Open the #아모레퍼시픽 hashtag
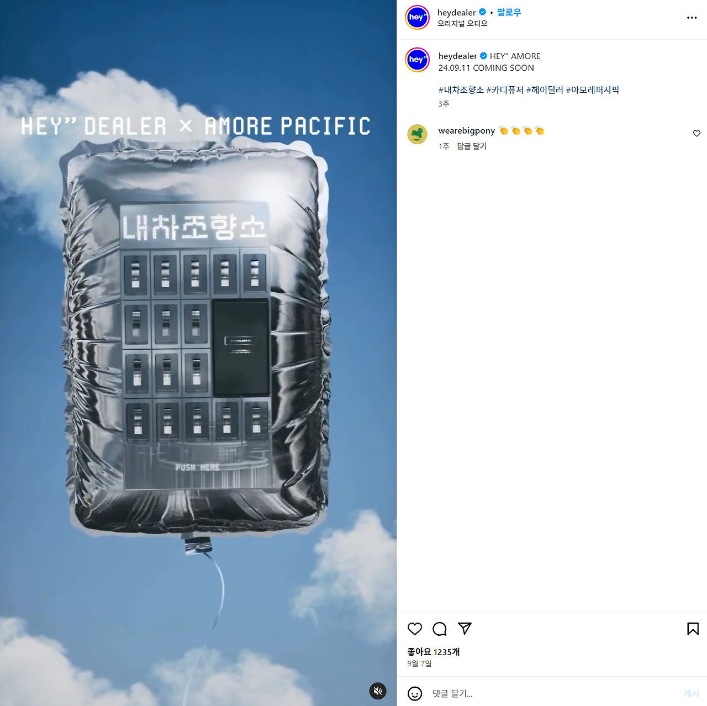Image resolution: width=707 pixels, height=706 pixels. [592, 89]
